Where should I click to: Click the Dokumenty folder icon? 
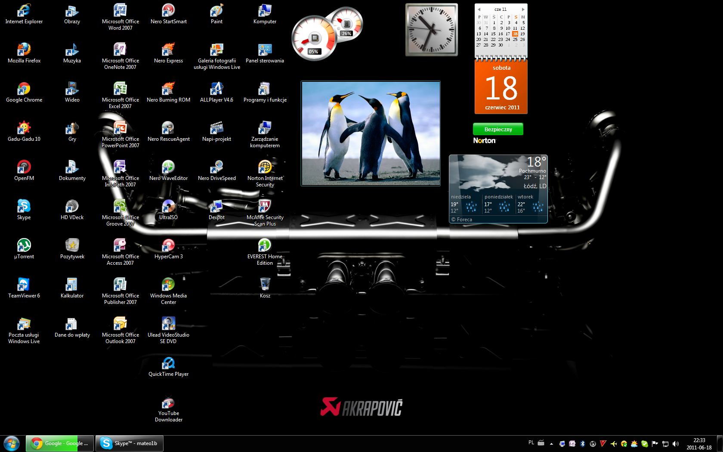[72, 171]
